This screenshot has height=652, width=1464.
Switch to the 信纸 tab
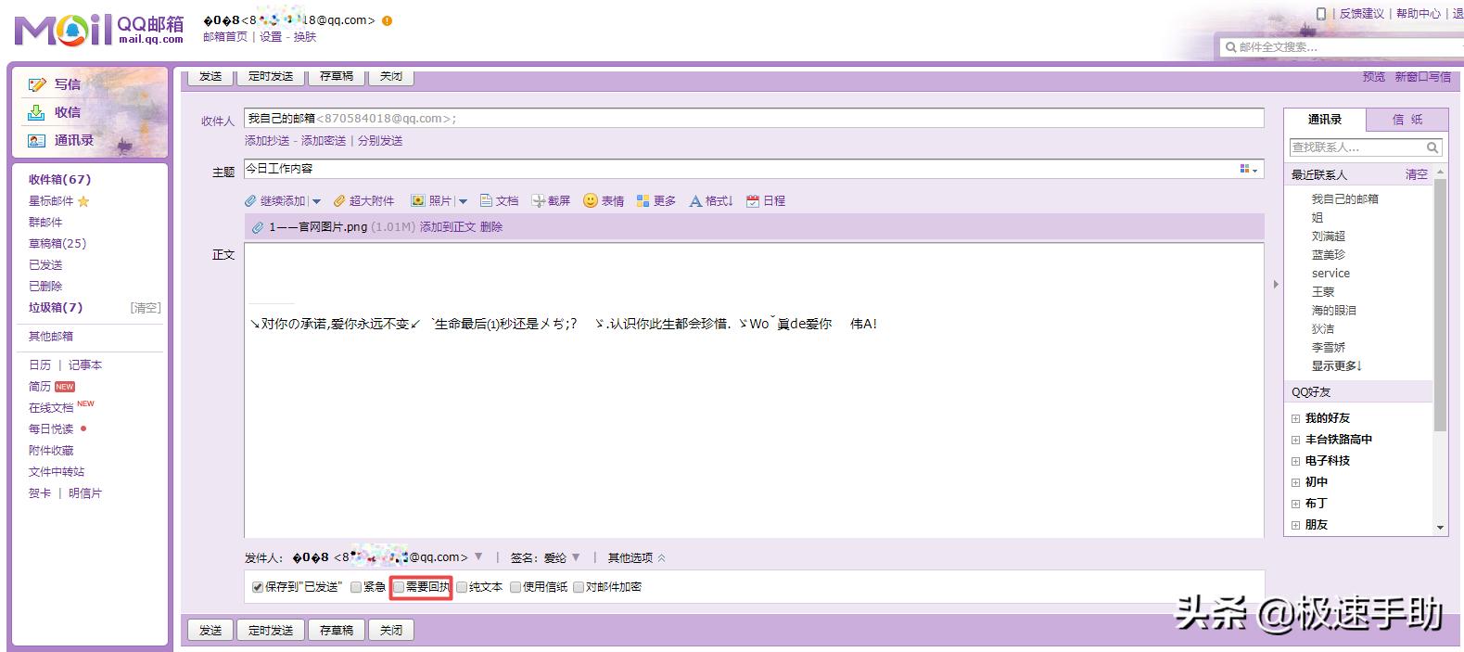1407,120
